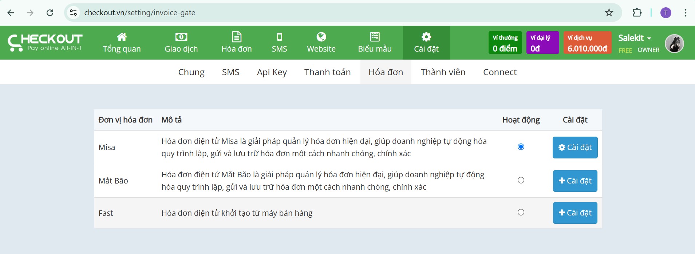This screenshot has width=695, height=254.
Task: Reload the page
Action: [x=50, y=13]
